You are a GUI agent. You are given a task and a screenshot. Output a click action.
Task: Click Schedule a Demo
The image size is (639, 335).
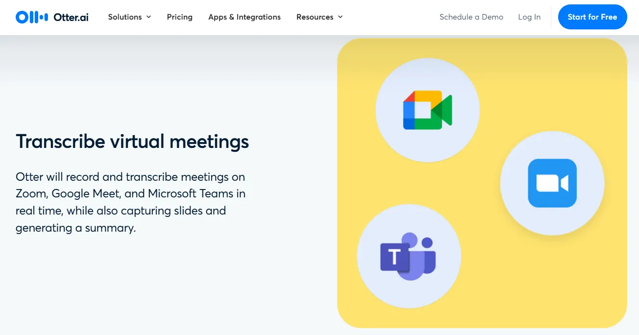(471, 17)
